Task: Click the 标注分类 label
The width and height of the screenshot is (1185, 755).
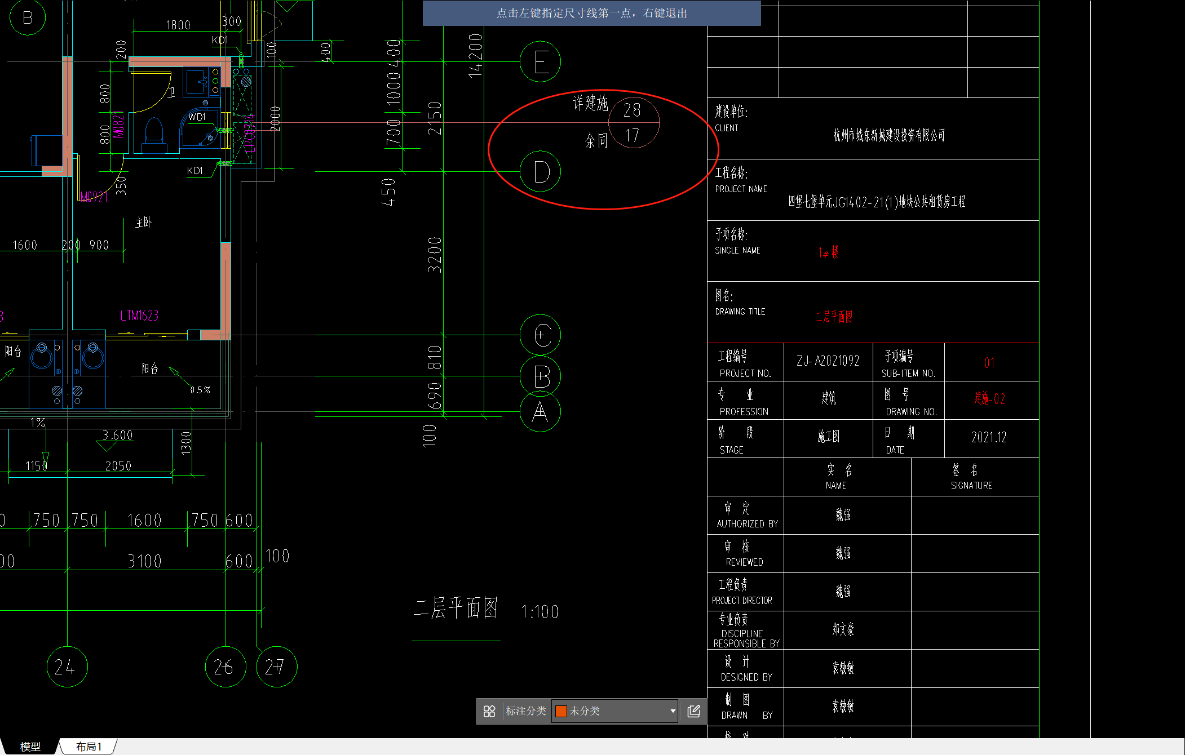Action: click(526, 711)
